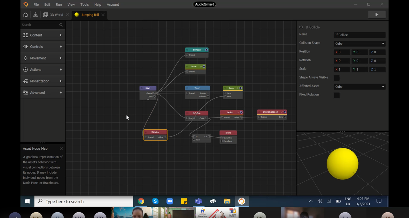Open Microsoft Teams from the taskbar

tap(198, 201)
